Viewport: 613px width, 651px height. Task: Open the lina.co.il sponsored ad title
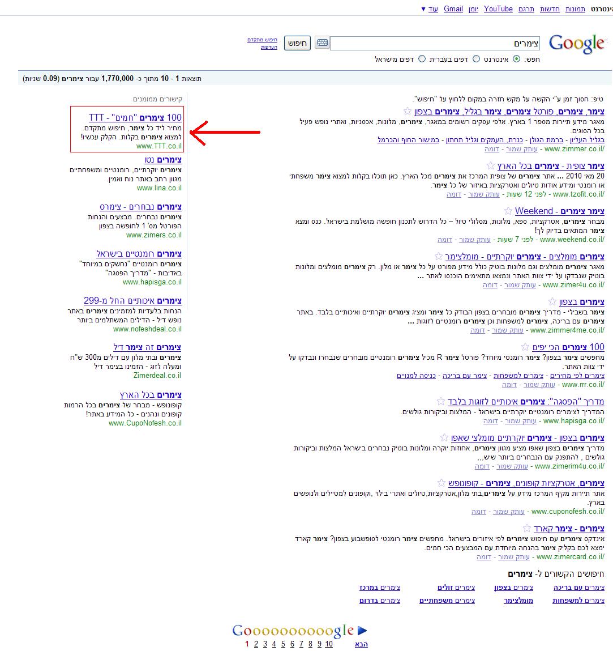pyautogui.click(x=163, y=160)
